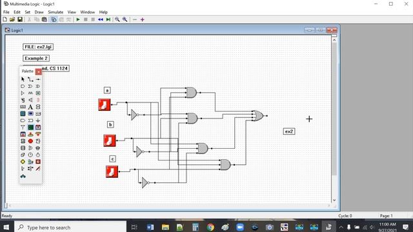Click the gray minus toolbar icon
The image size is (413, 232).
tap(135, 19)
